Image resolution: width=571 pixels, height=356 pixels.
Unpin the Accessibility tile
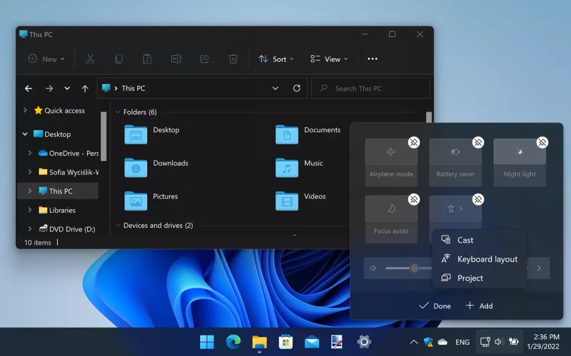click(x=478, y=199)
